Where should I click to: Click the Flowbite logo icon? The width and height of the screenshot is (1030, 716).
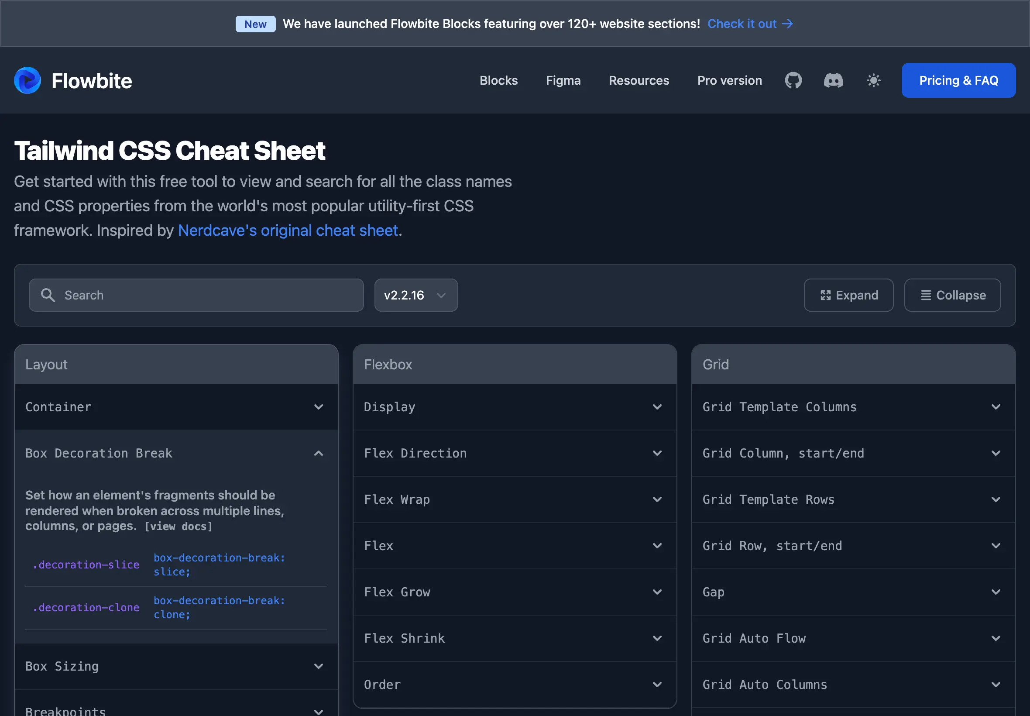click(27, 81)
